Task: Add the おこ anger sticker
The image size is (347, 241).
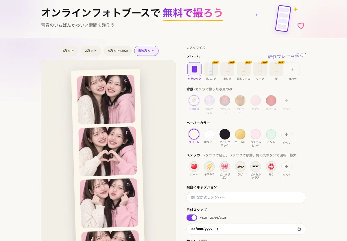Action: coord(271,167)
